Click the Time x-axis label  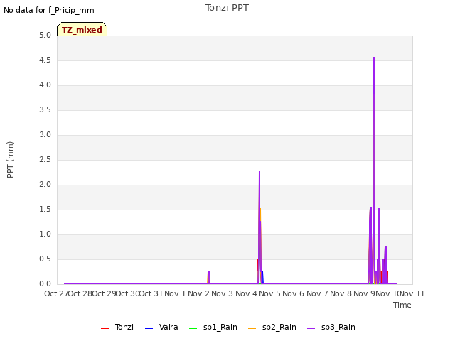click(x=402, y=305)
